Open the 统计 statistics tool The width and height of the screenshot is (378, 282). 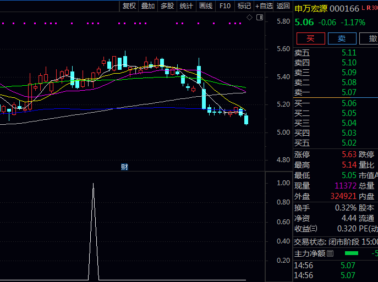click(187, 6)
